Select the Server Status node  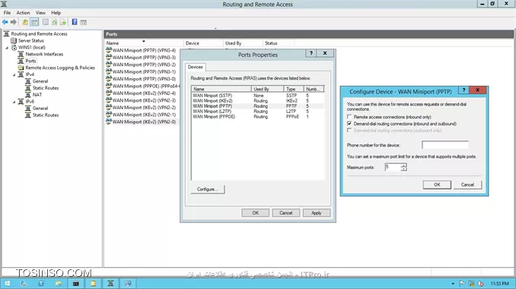[x=31, y=41]
